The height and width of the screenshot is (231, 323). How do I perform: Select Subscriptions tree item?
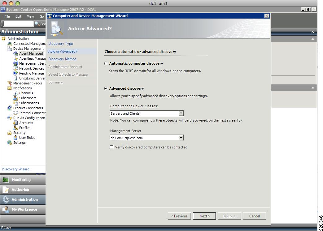point(29,103)
